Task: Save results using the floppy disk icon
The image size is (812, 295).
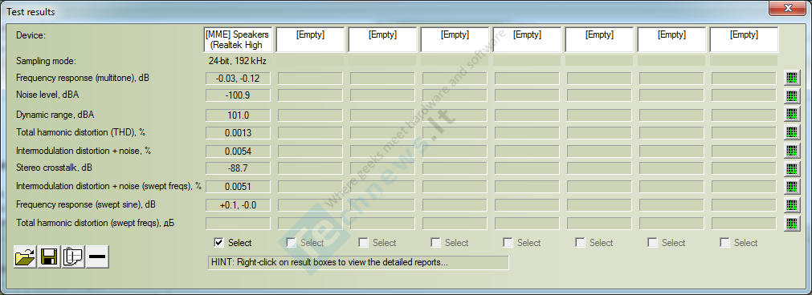Action: (49, 257)
